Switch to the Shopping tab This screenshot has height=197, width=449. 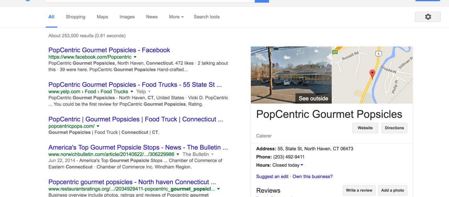pyautogui.click(x=76, y=17)
